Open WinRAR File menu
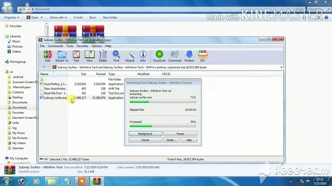 pyautogui.click(x=42, y=46)
